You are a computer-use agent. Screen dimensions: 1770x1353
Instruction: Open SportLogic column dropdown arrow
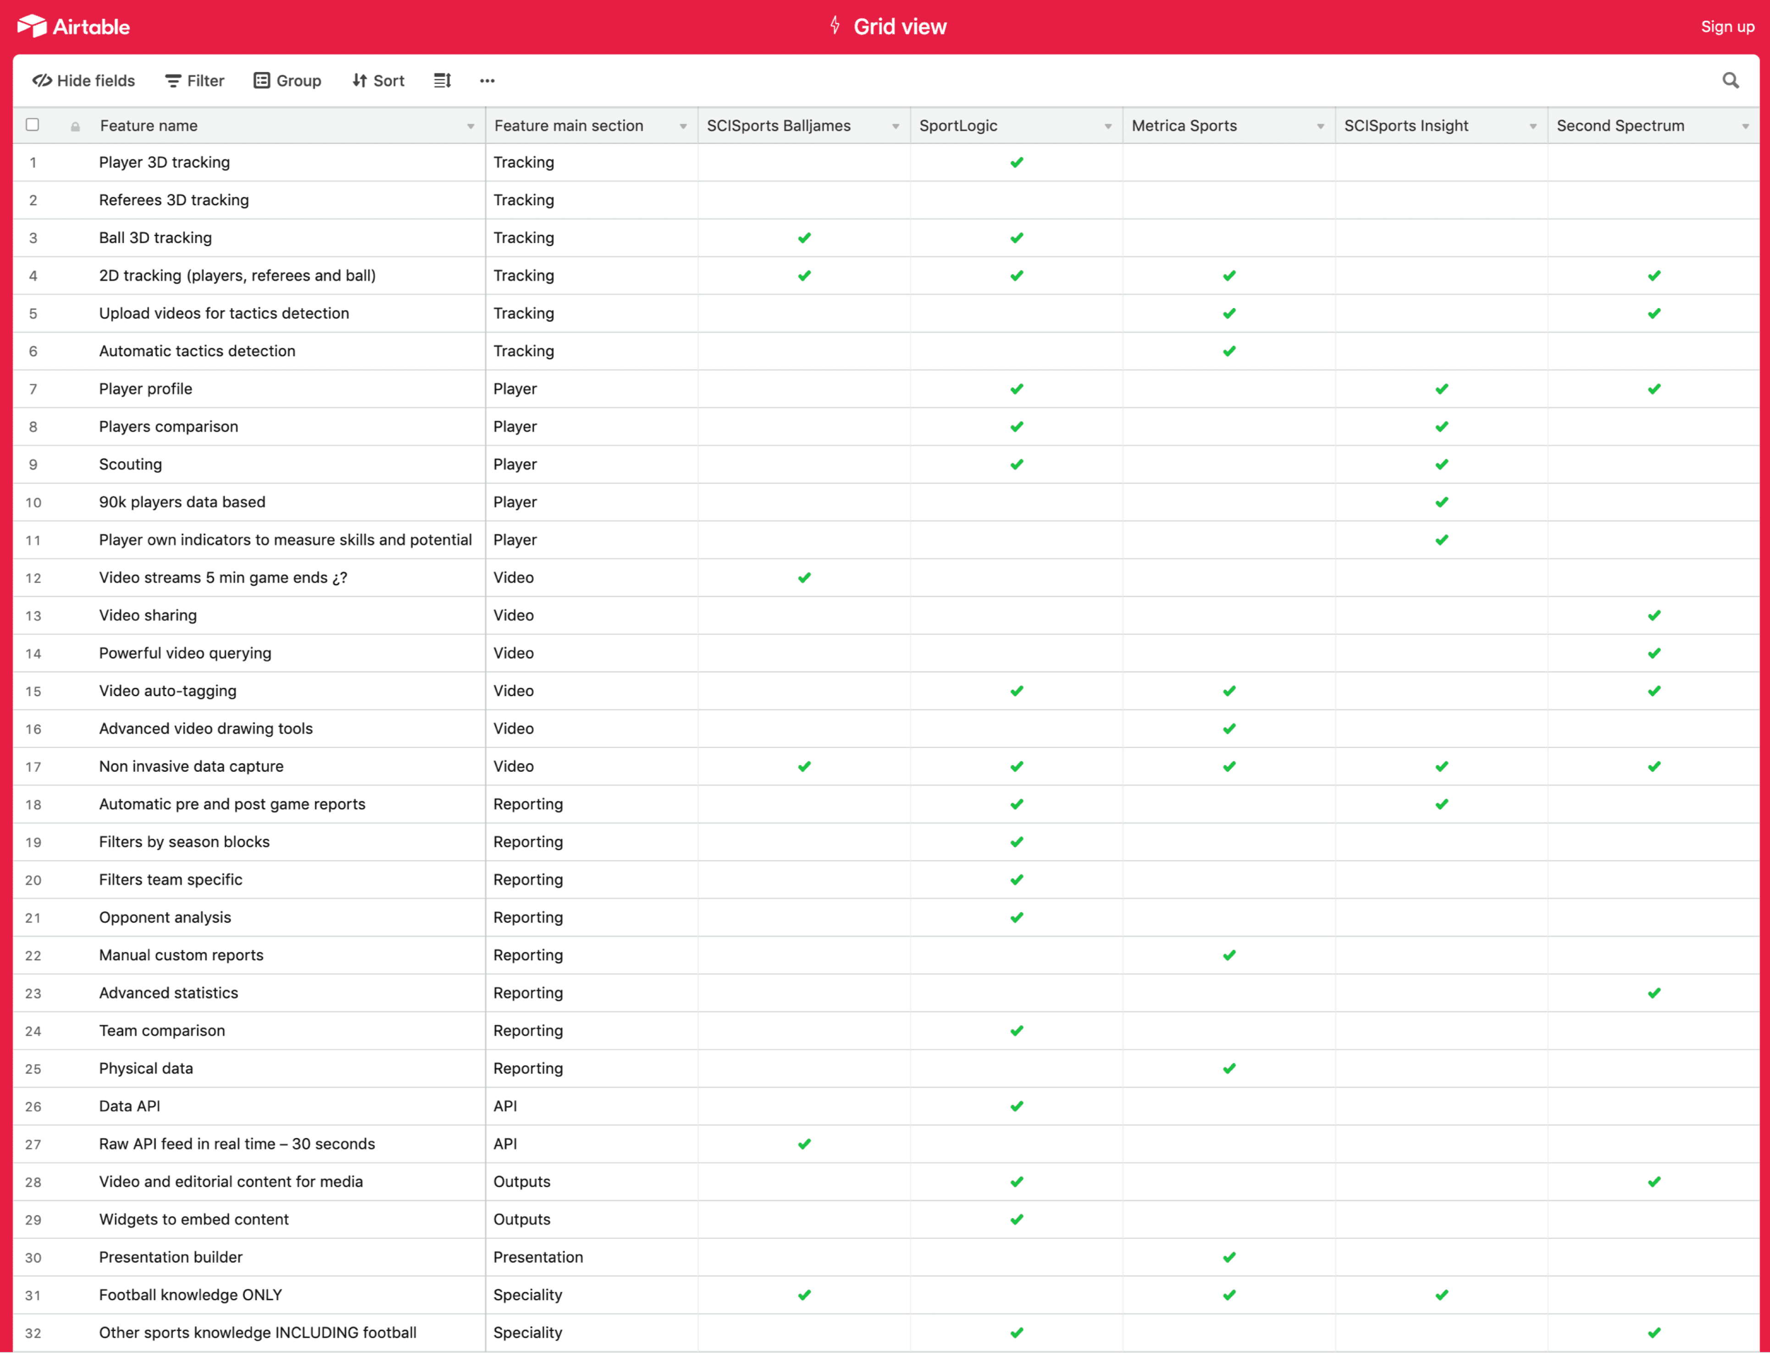[x=1108, y=126]
